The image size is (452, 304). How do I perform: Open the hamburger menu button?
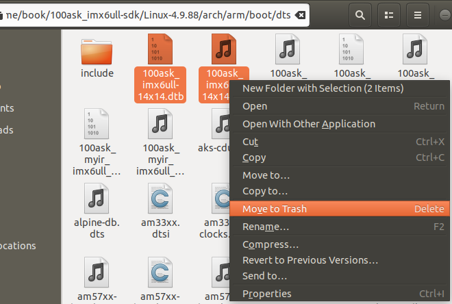coord(418,15)
